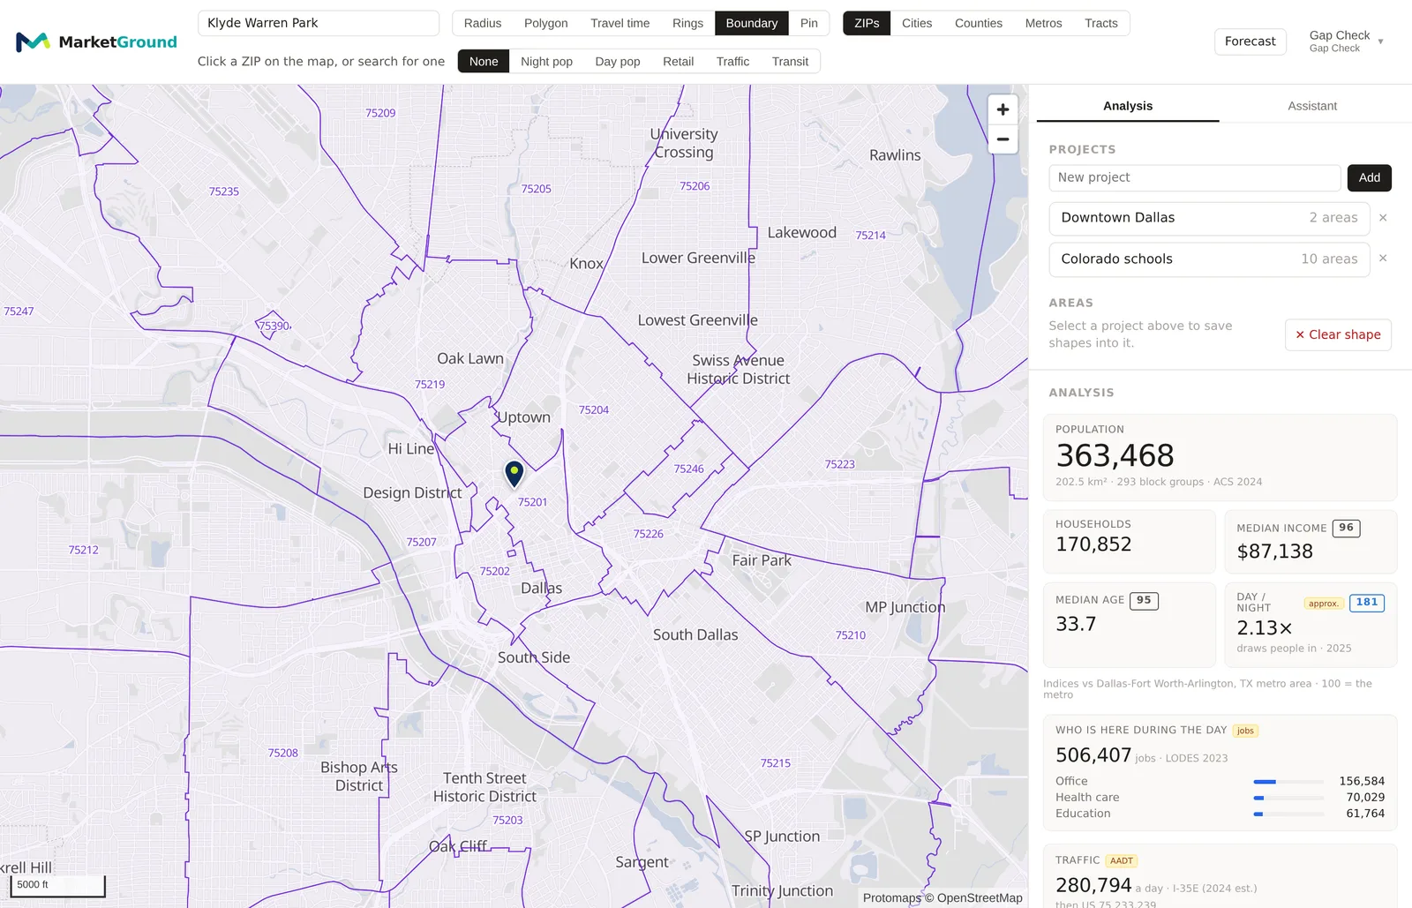Show the Day pop overlay
The image size is (1412, 908).
click(x=618, y=61)
